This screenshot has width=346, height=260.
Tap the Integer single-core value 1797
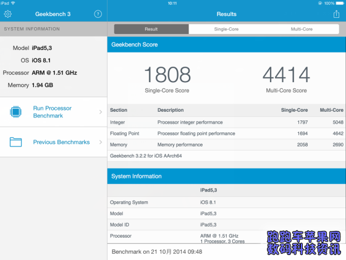click(302, 122)
